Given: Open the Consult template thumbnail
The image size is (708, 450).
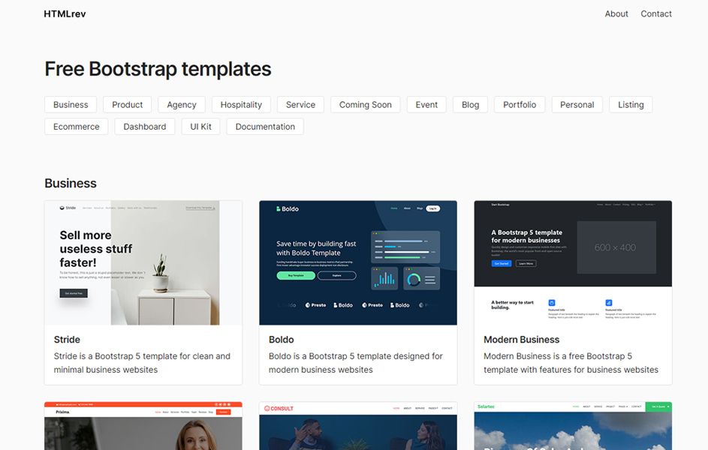Looking at the screenshot, I should pos(358,426).
